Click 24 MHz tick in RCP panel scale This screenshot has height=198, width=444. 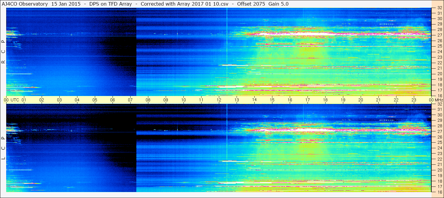(439, 52)
